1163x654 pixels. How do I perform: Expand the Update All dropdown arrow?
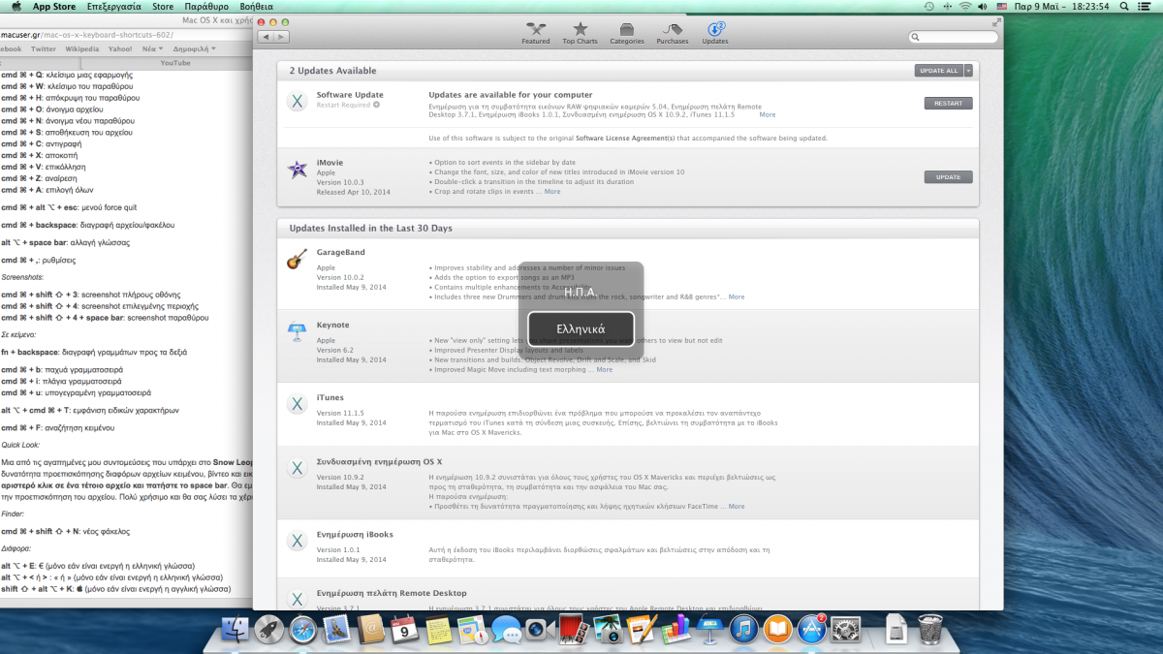[968, 71]
